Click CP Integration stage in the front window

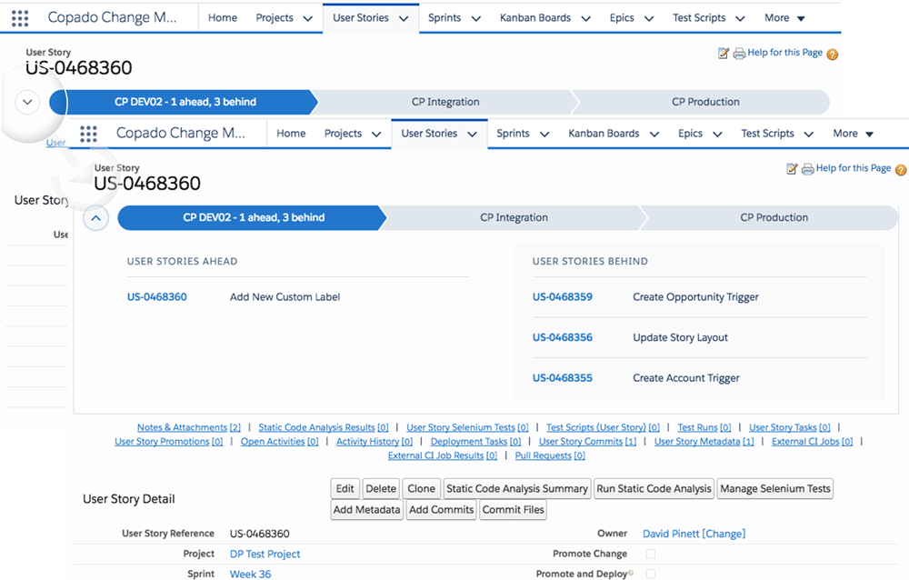coord(514,217)
